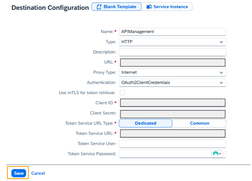Viewport: 252px width, 181px height.
Task: Edit the Name field containing APIManagement
Action: (x=172, y=32)
